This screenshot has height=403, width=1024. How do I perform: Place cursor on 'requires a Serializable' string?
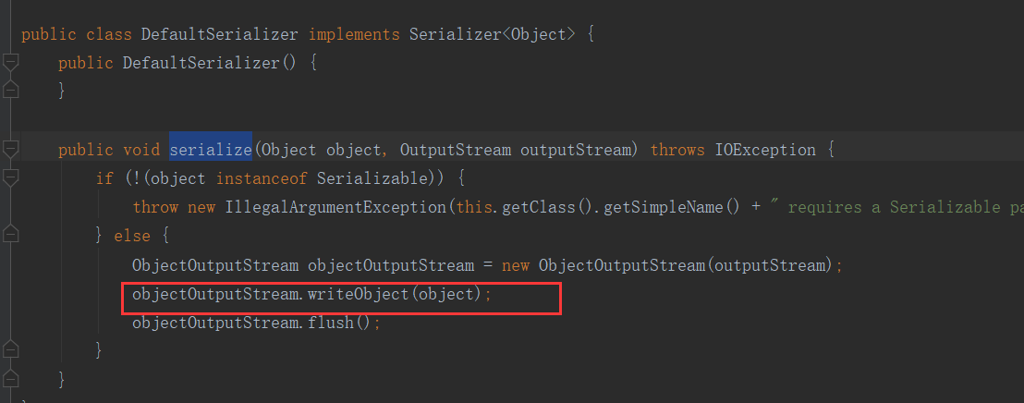coord(887,207)
